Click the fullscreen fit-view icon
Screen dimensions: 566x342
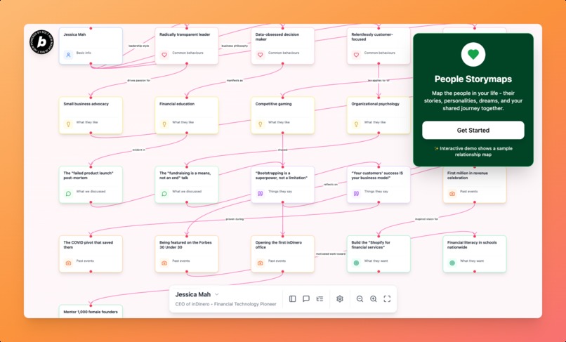(387, 298)
